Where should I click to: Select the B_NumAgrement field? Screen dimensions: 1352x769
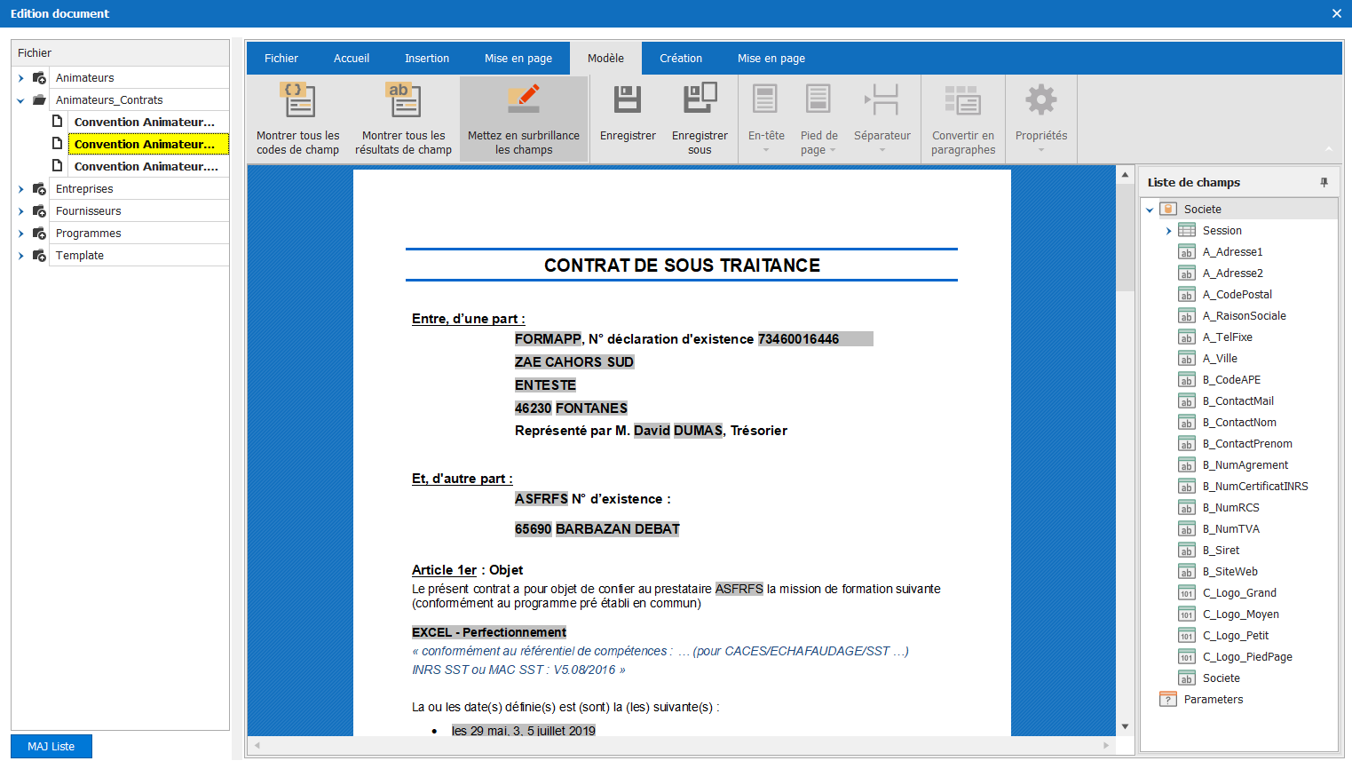1245,465
